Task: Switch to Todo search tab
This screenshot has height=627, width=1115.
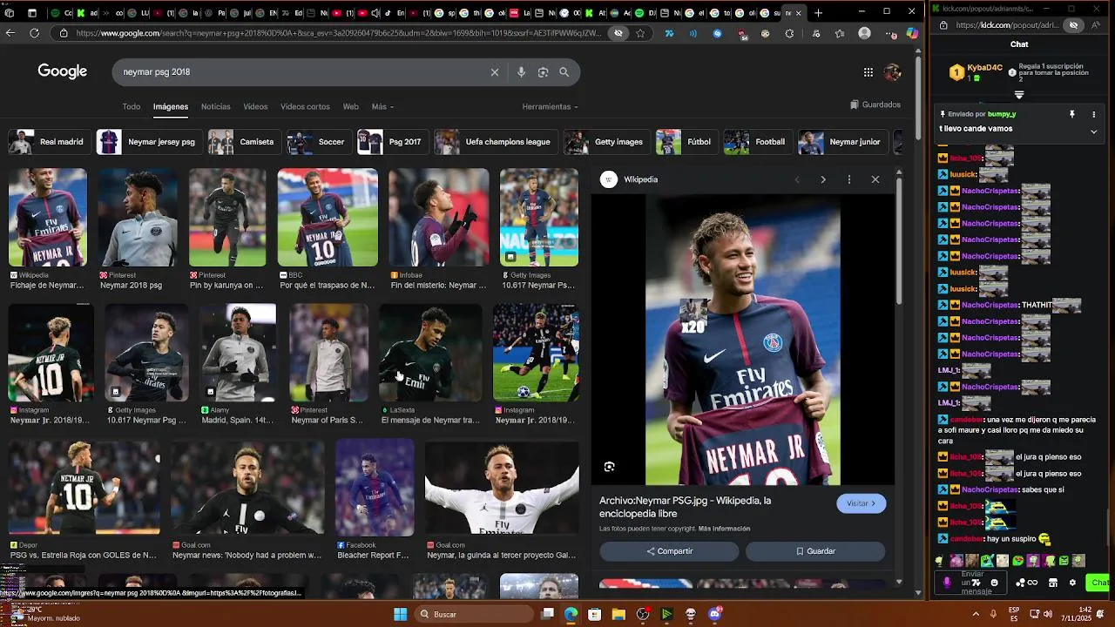Action: click(x=132, y=106)
